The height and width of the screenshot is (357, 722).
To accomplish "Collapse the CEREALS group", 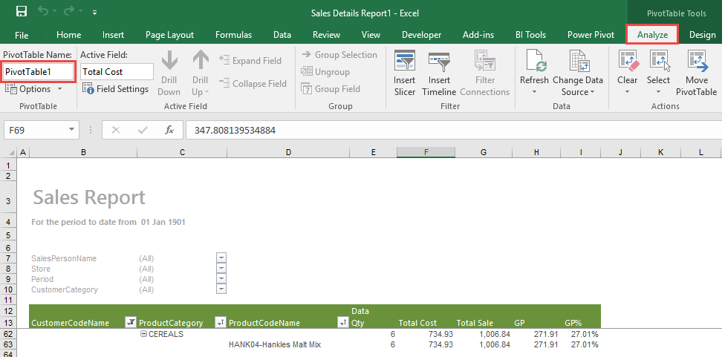I will (x=143, y=334).
